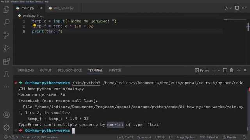Open the Search view in activity bar
Image resolution: width=250 pixels, height=140 pixels.
click(x=6, y=22)
